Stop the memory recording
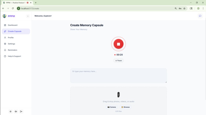This screenshot has height=115, width=206. tap(118, 44)
